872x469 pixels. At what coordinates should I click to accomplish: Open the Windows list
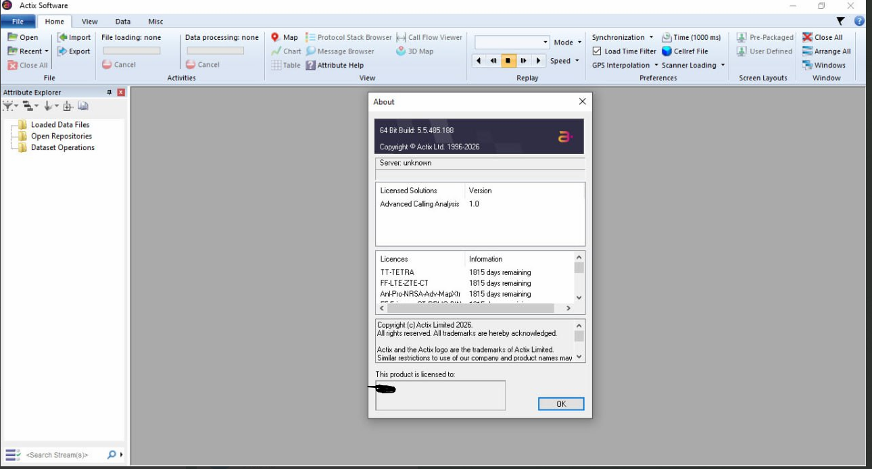(x=824, y=66)
